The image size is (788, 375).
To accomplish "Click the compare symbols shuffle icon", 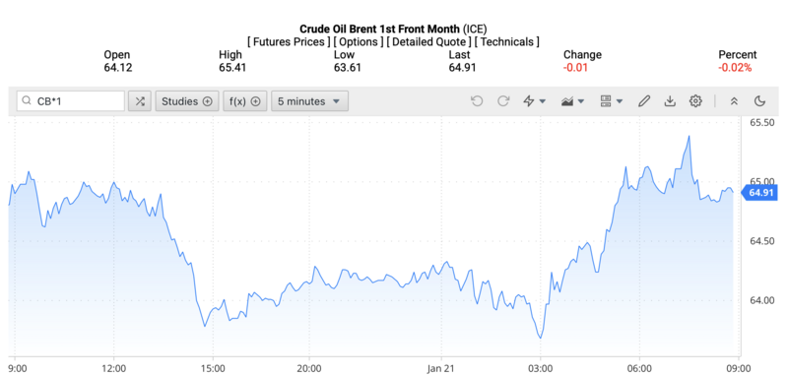I will pyautogui.click(x=140, y=101).
